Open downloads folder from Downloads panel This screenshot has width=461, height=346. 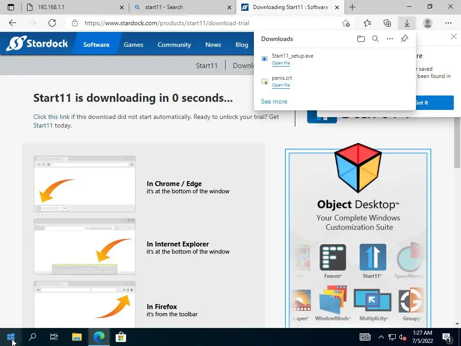tap(361, 39)
